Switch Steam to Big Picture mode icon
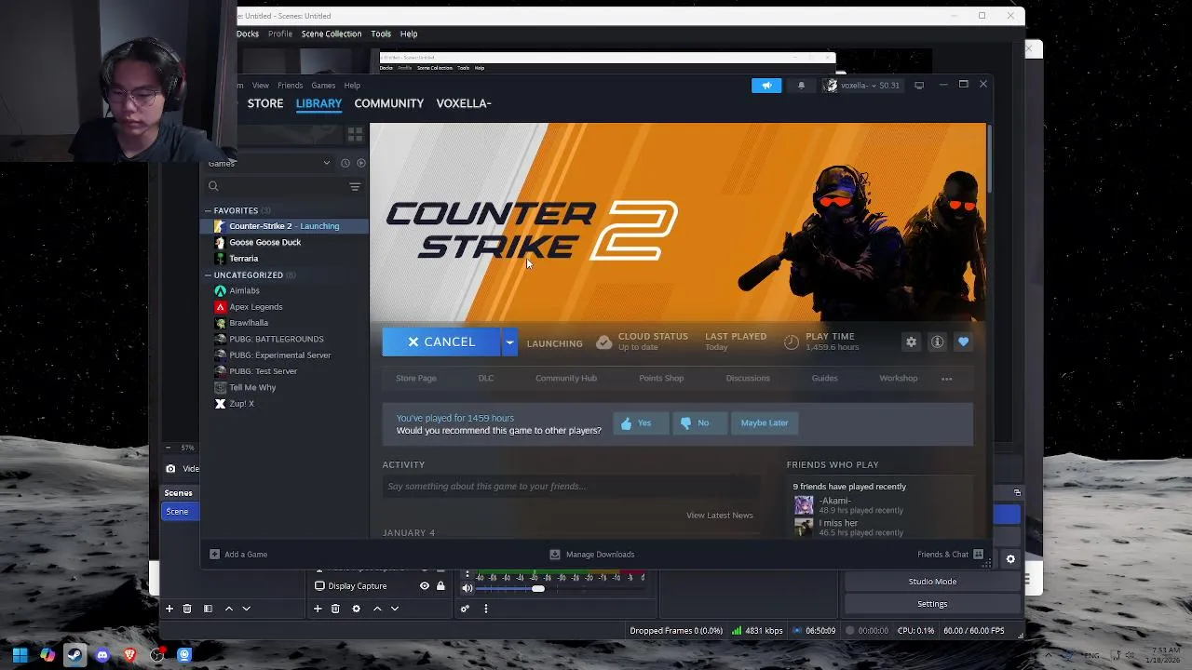Screen dimensions: 1192x670 (x=919, y=86)
